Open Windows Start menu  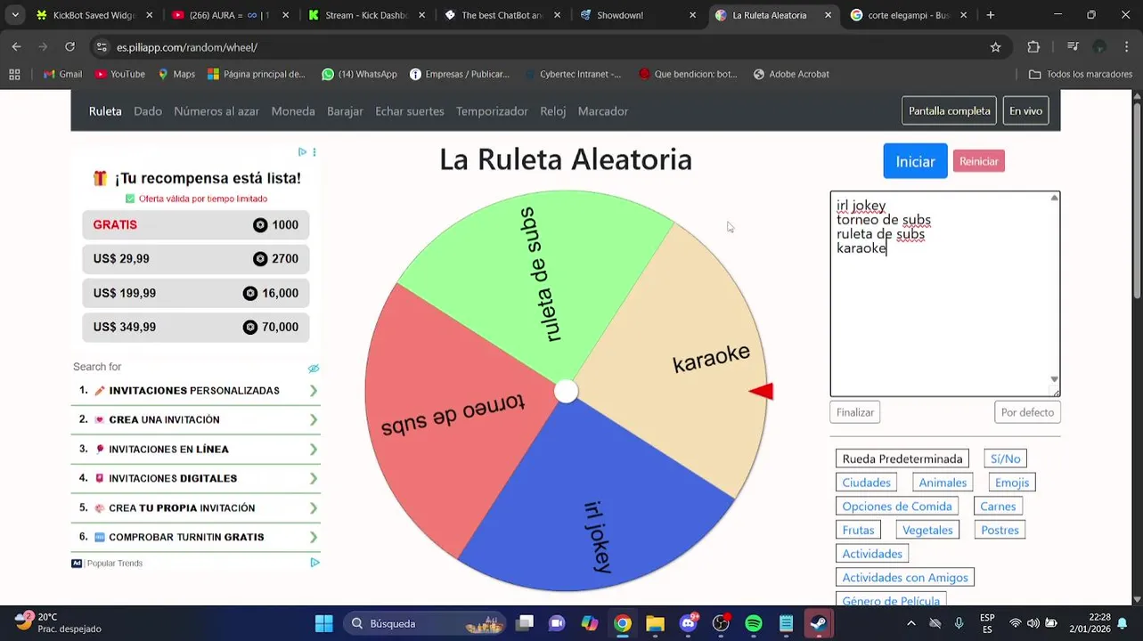pos(323,623)
